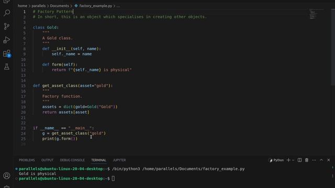Split the terminal panel
The image size is (335, 188).
[x=299, y=160]
